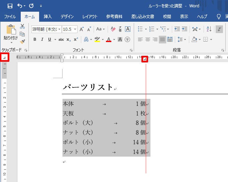228x182 pixels.
Task: Toggle subscript formatting
Action: pos(69,39)
